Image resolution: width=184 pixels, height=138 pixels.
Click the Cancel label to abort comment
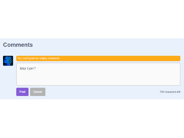38,92
